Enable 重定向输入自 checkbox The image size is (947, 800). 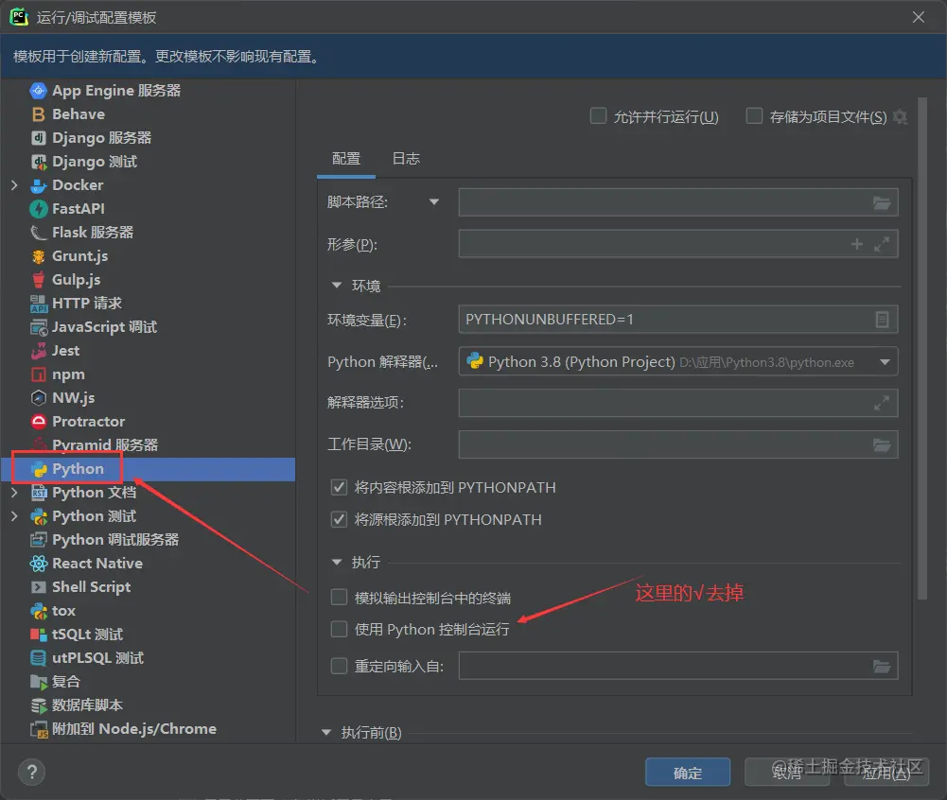(x=339, y=666)
